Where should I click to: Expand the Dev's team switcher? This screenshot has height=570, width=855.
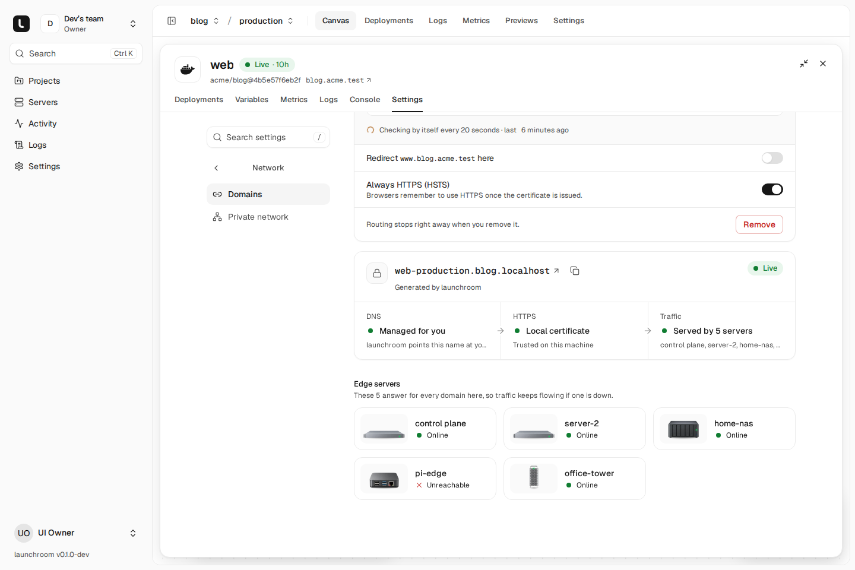click(x=133, y=24)
